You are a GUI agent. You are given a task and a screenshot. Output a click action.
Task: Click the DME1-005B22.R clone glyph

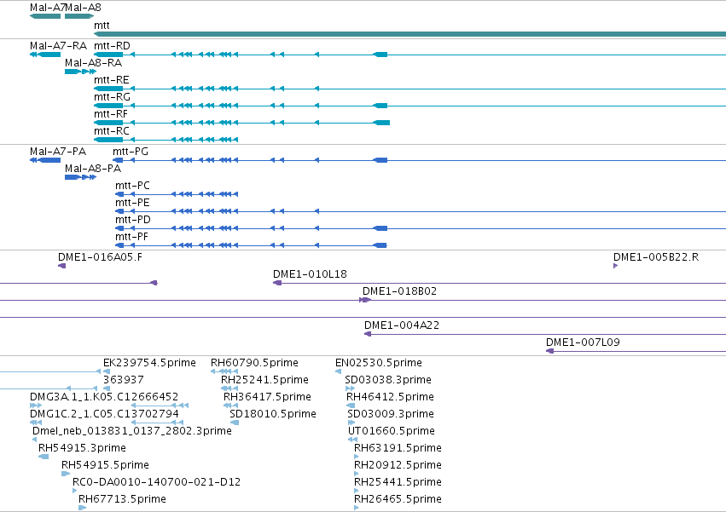615,266
